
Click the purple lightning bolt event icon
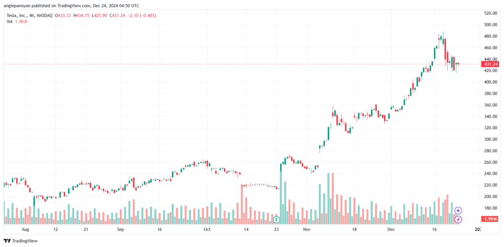click(458, 220)
